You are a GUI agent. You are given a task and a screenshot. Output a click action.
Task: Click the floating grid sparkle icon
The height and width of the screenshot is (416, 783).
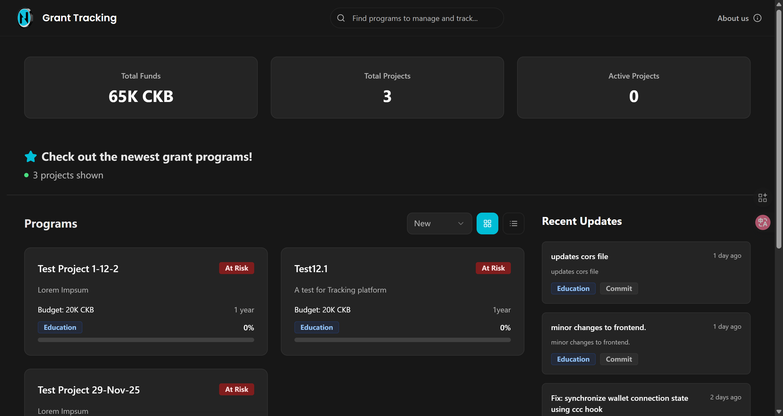click(x=762, y=198)
